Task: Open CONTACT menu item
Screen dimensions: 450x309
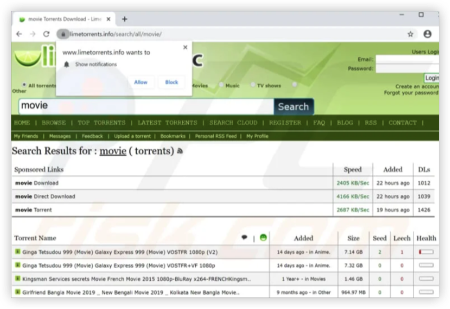Action: (402, 123)
